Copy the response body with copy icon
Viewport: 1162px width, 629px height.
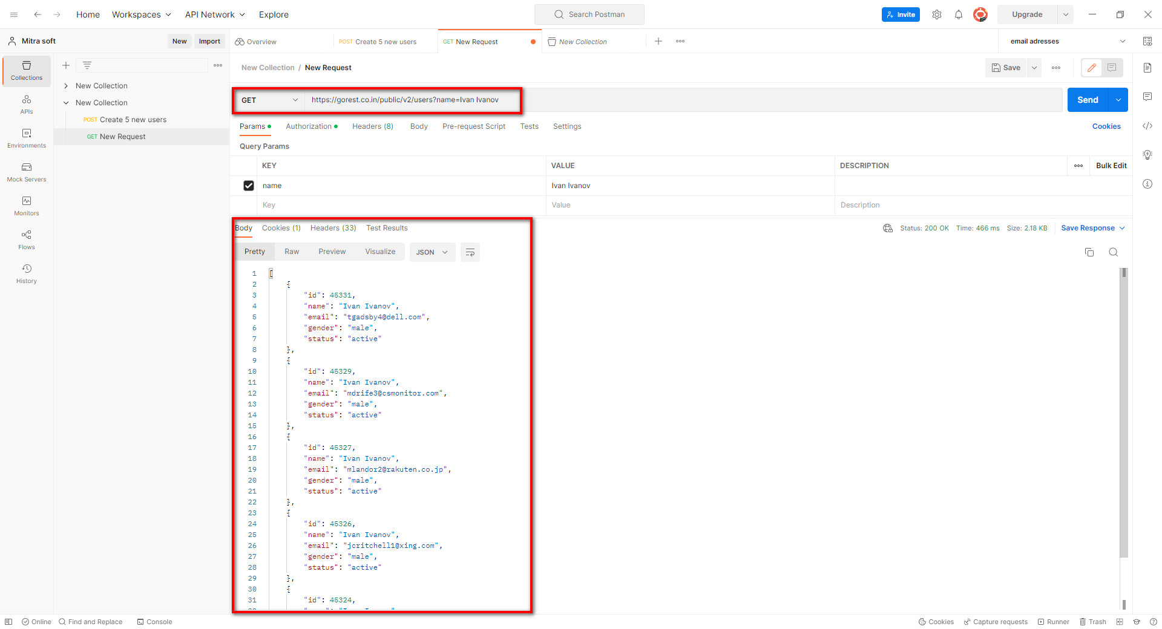[x=1089, y=252]
